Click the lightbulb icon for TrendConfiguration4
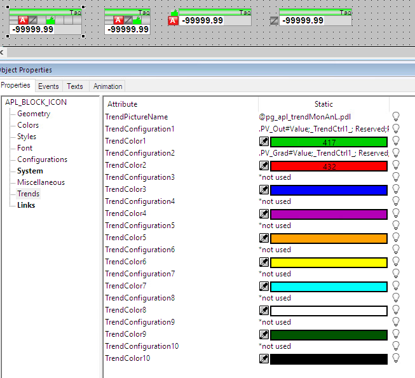 [396, 201]
